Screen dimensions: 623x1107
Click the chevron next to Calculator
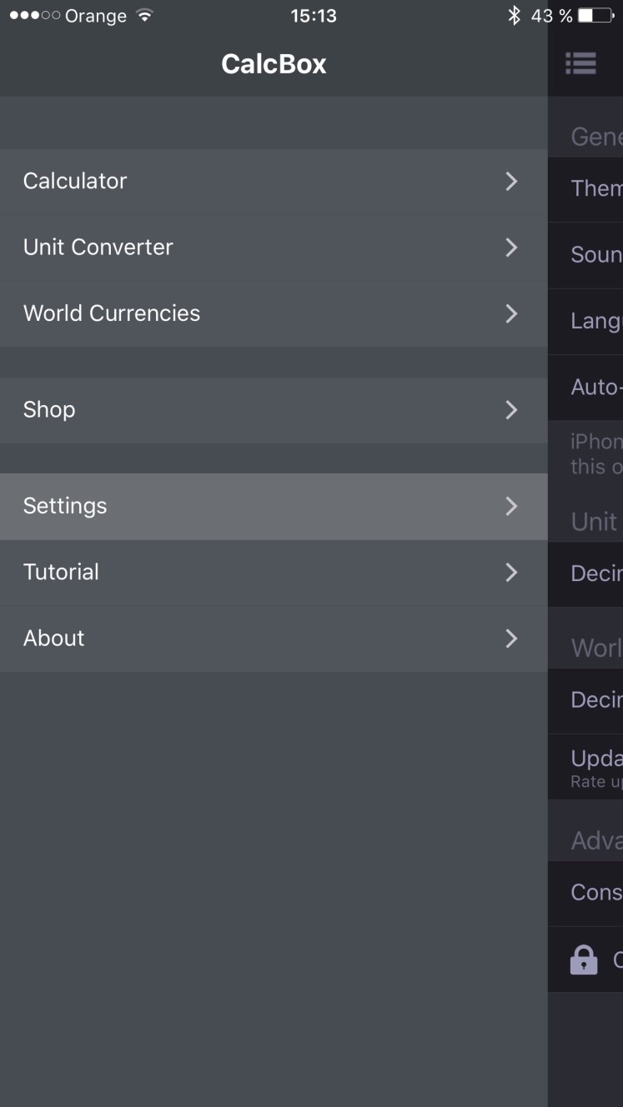click(512, 181)
